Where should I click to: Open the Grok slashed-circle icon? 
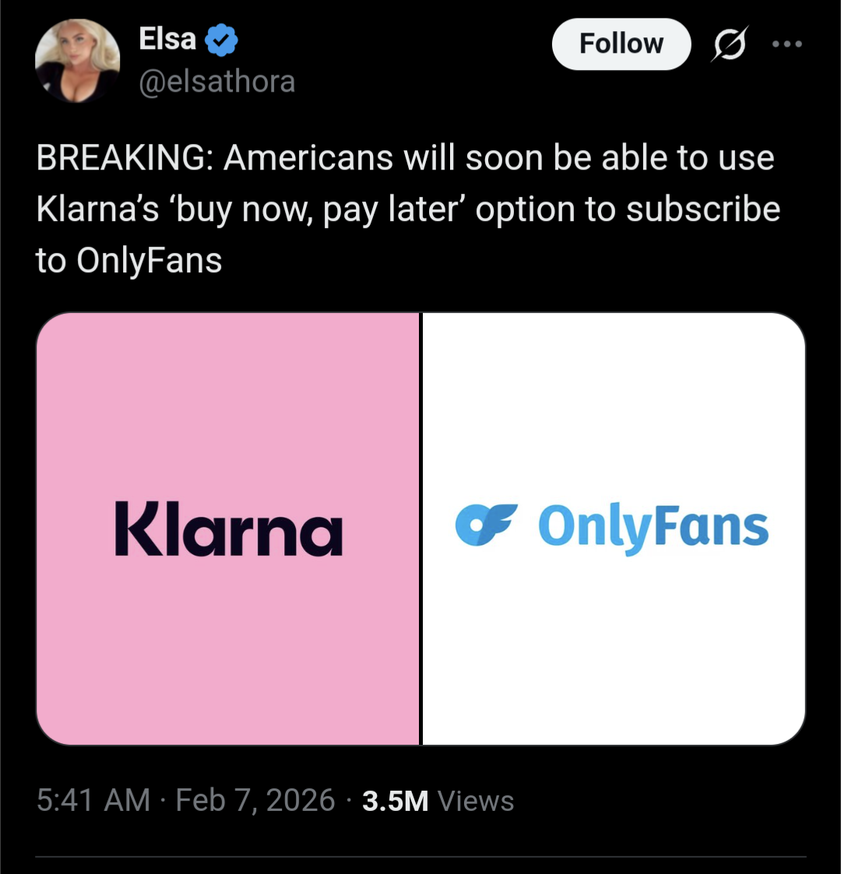[730, 44]
